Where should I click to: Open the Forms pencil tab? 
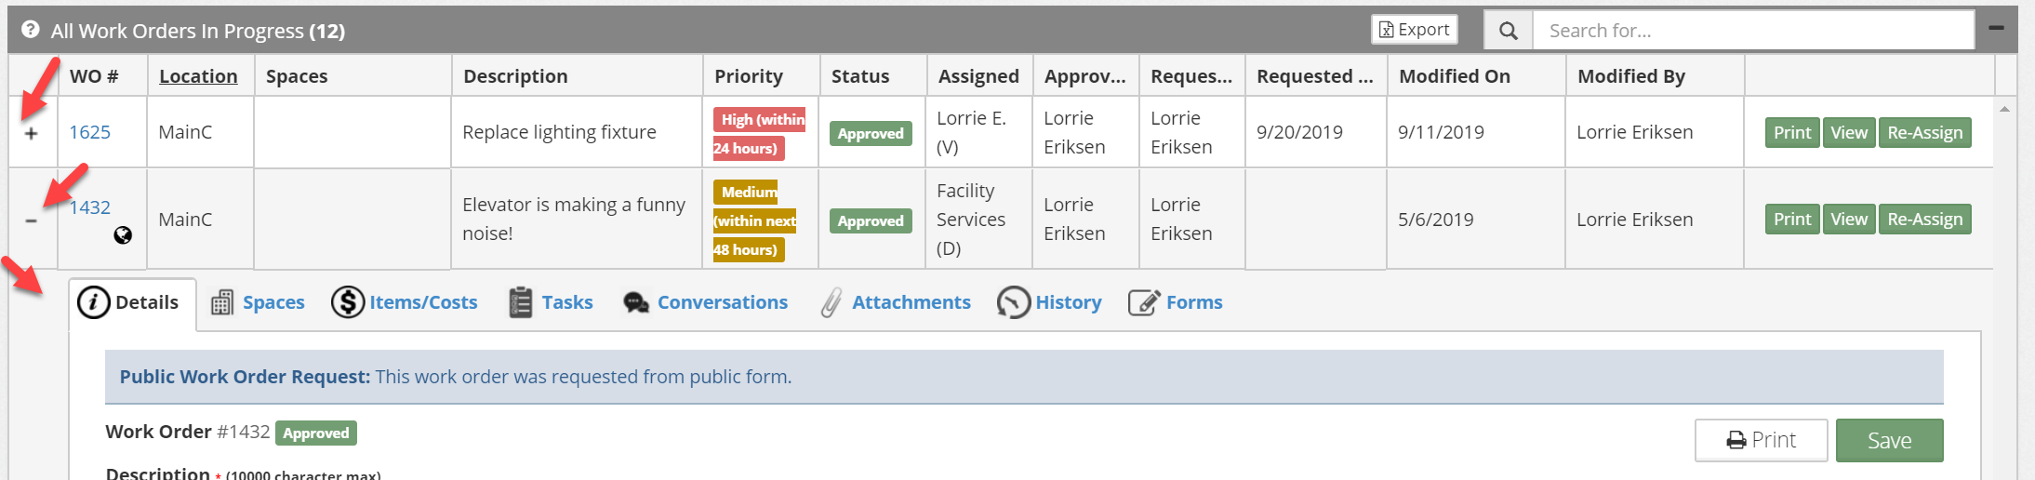1176,302
